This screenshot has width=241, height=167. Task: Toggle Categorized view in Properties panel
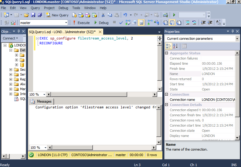pyautogui.click(x=168, y=46)
